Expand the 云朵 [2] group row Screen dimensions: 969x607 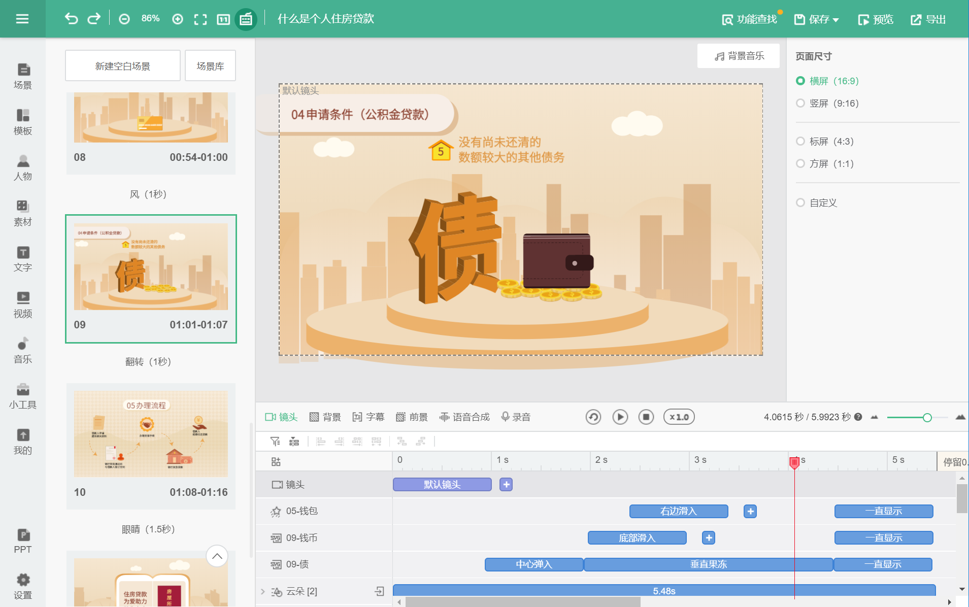click(263, 591)
